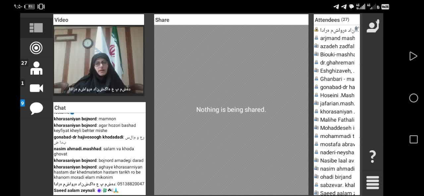The width and height of the screenshot is (424, 196).
Task: Select the Chat panel header
Action: [x=99, y=108]
